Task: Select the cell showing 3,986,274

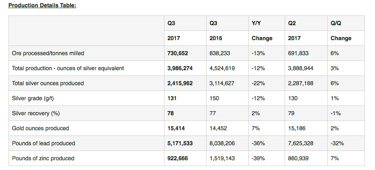Action: coord(180,68)
